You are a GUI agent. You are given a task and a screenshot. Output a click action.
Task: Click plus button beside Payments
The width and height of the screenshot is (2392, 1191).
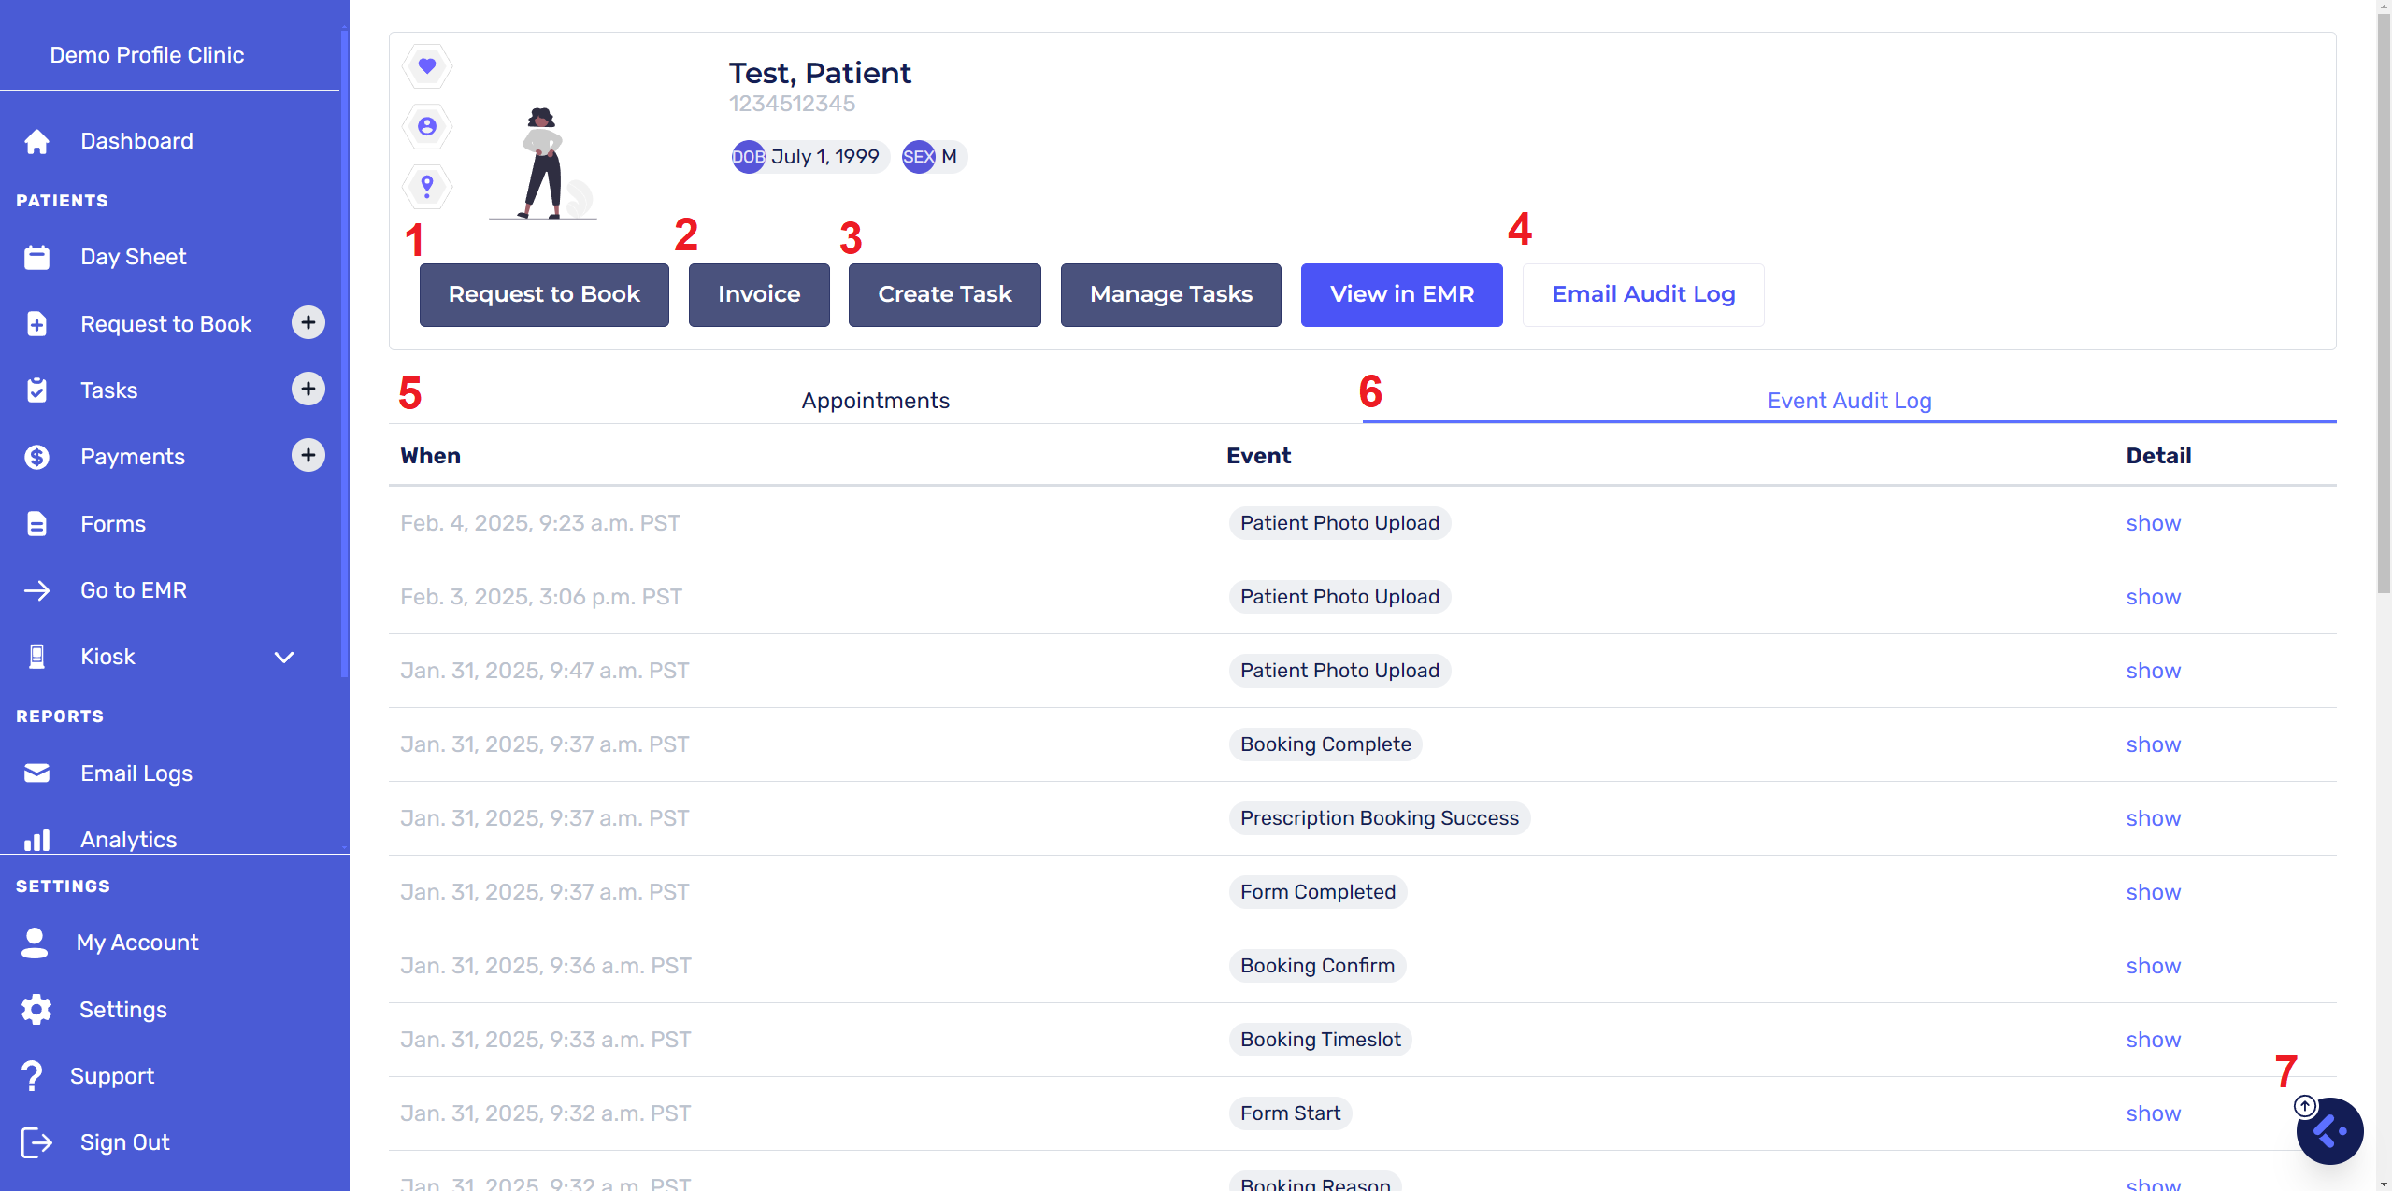tap(308, 455)
